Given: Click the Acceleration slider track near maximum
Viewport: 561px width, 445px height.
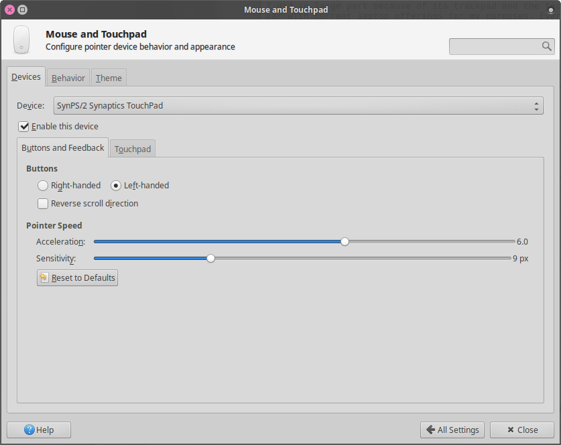Looking at the screenshot, I should [x=510, y=241].
